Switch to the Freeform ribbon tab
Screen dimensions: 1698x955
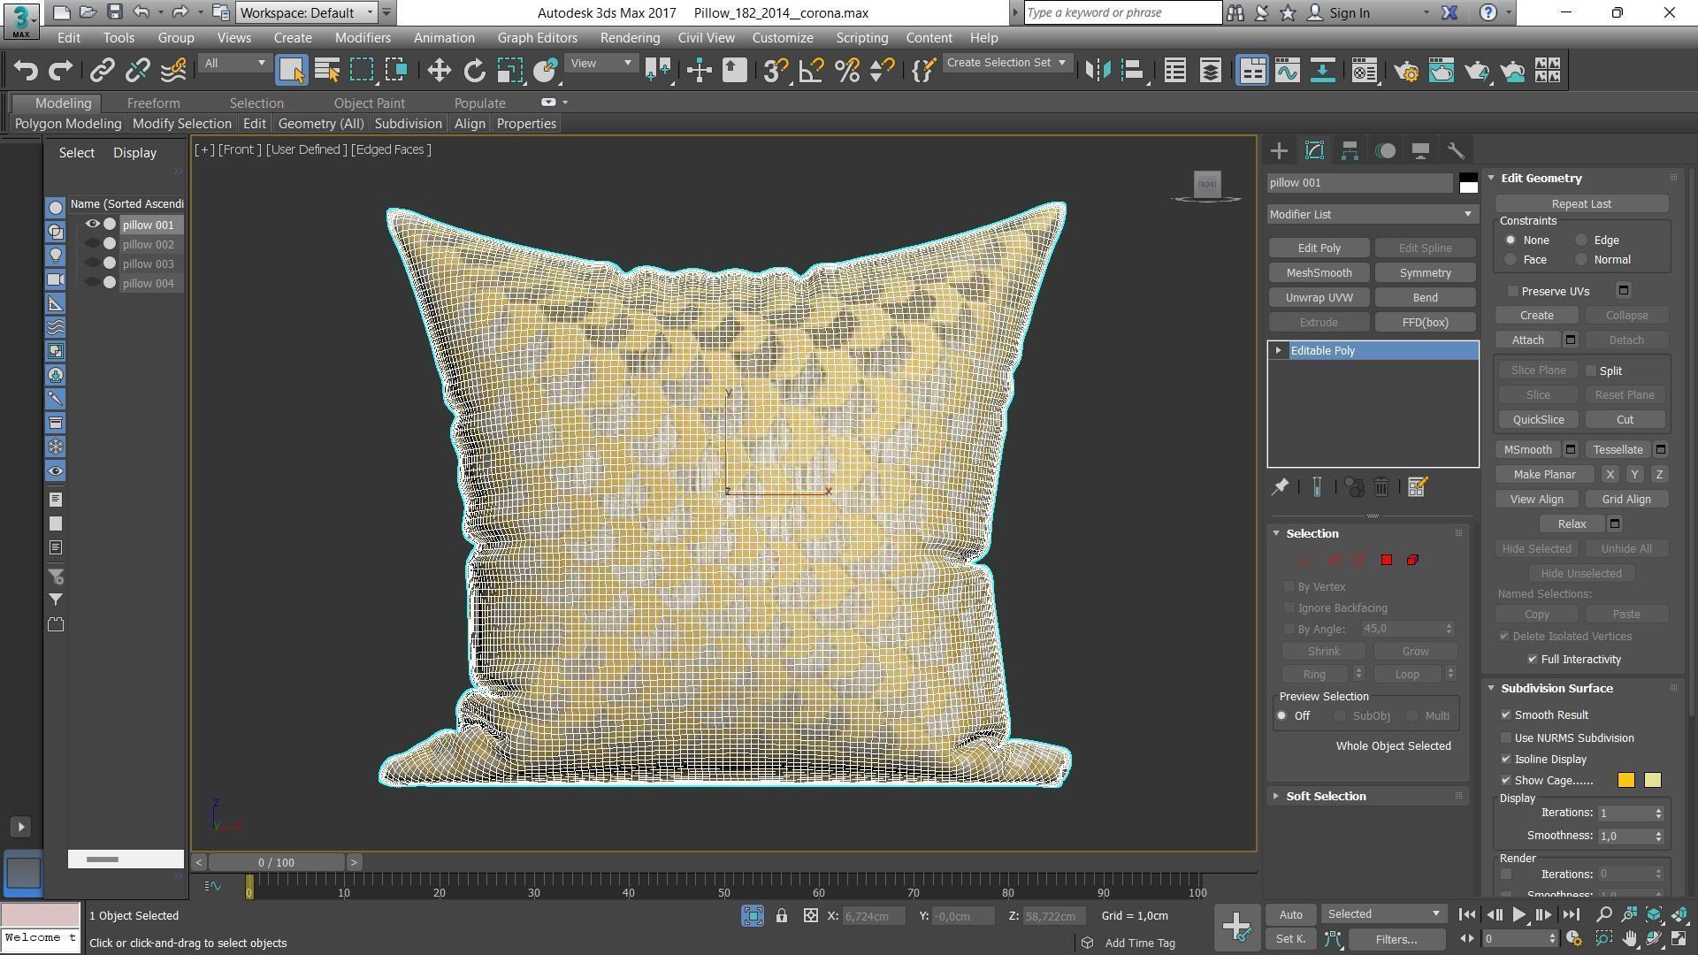(x=153, y=103)
